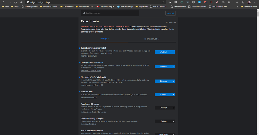Open Out of process rasterization dropdown
The height and width of the screenshot is (135, 259).
[165, 67]
